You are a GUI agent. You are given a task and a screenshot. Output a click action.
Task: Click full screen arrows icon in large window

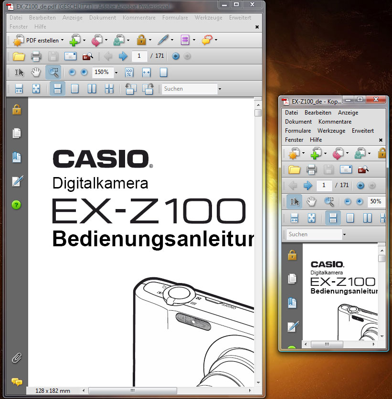(x=36, y=89)
